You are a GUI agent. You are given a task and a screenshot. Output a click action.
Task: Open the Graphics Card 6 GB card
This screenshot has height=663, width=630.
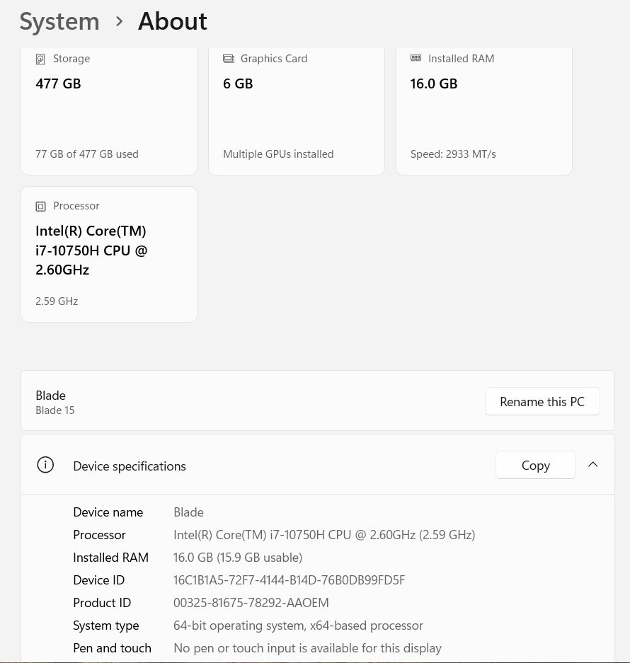pos(296,111)
